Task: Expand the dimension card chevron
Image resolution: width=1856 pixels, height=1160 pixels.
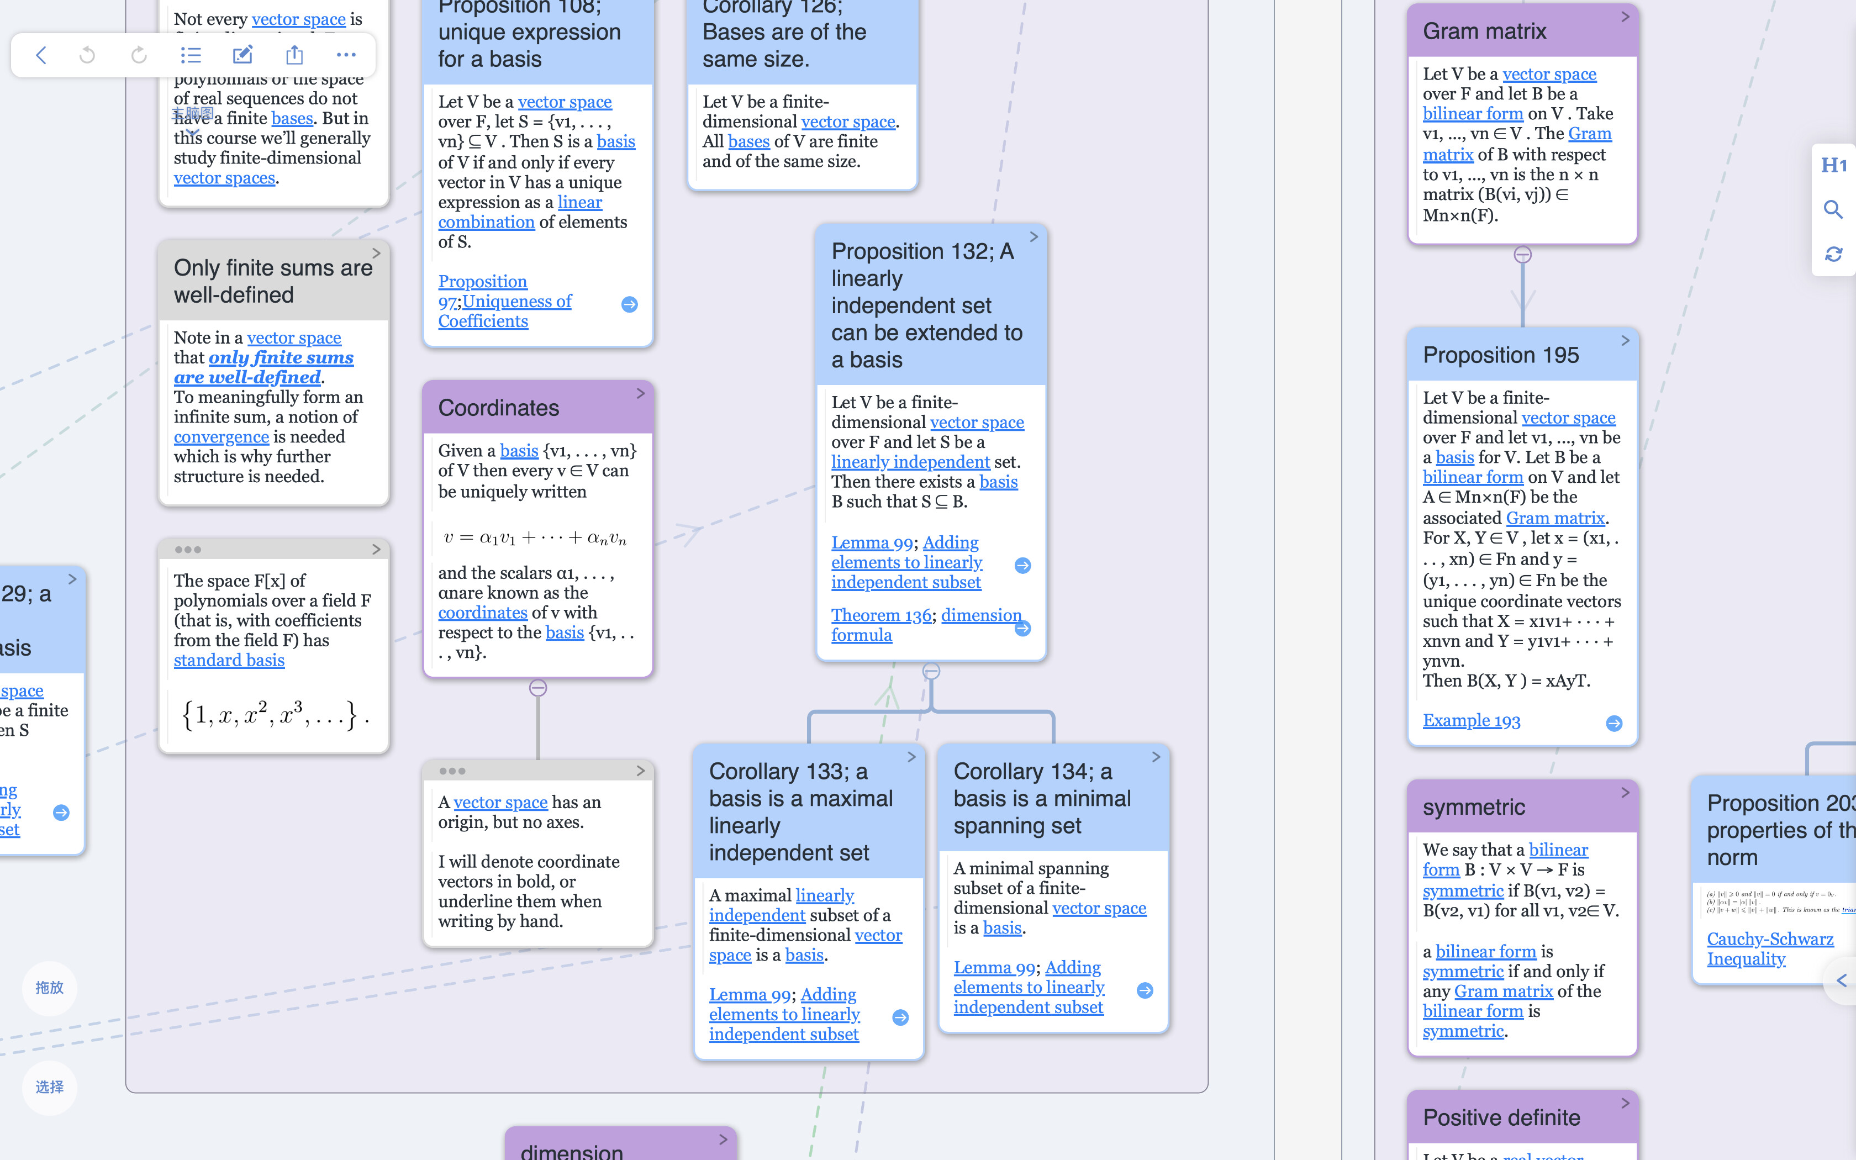Action: 723,1140
